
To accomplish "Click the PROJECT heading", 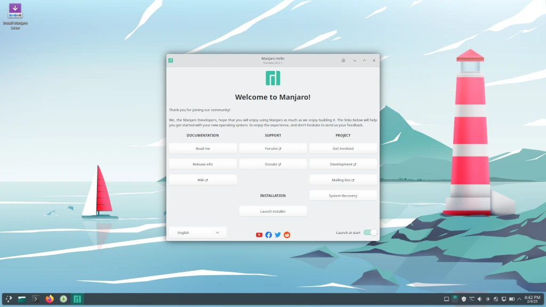I will coord(343,135).
